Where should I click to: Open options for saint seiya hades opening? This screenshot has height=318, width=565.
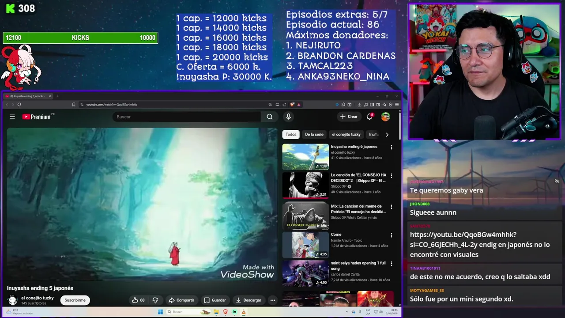(391, 264)
